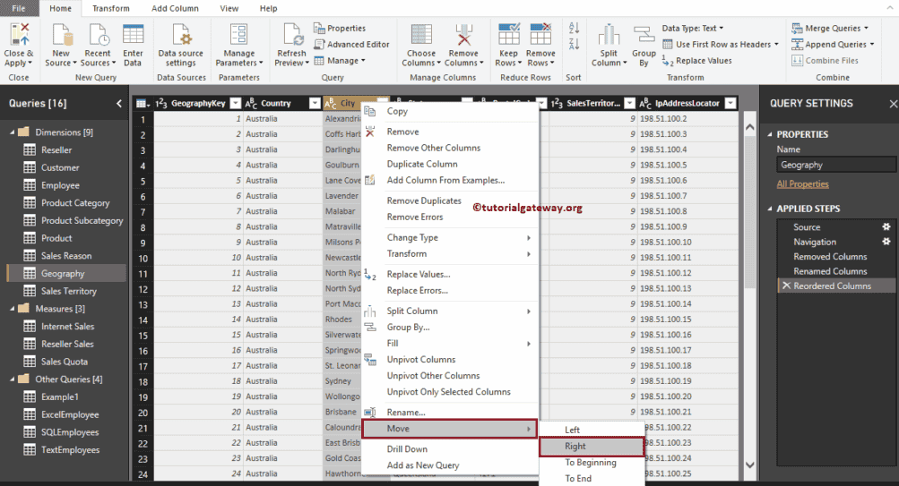The height and width of the screenshot is (486, 899).
Task: Open the Source step settings gear
Action: [886, 226]
